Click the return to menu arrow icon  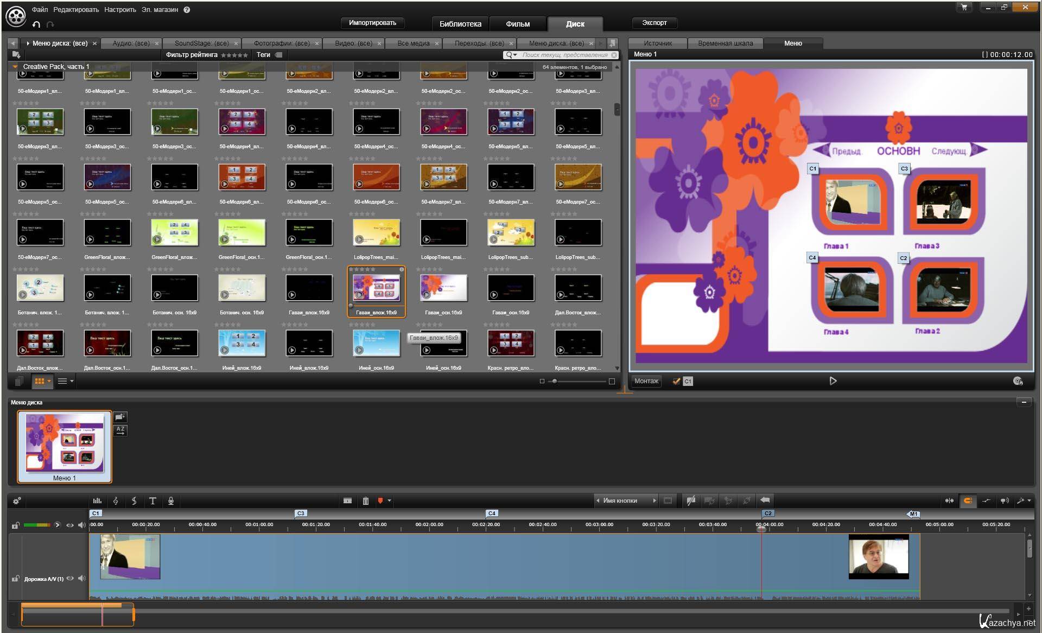(x=765, y=500)
